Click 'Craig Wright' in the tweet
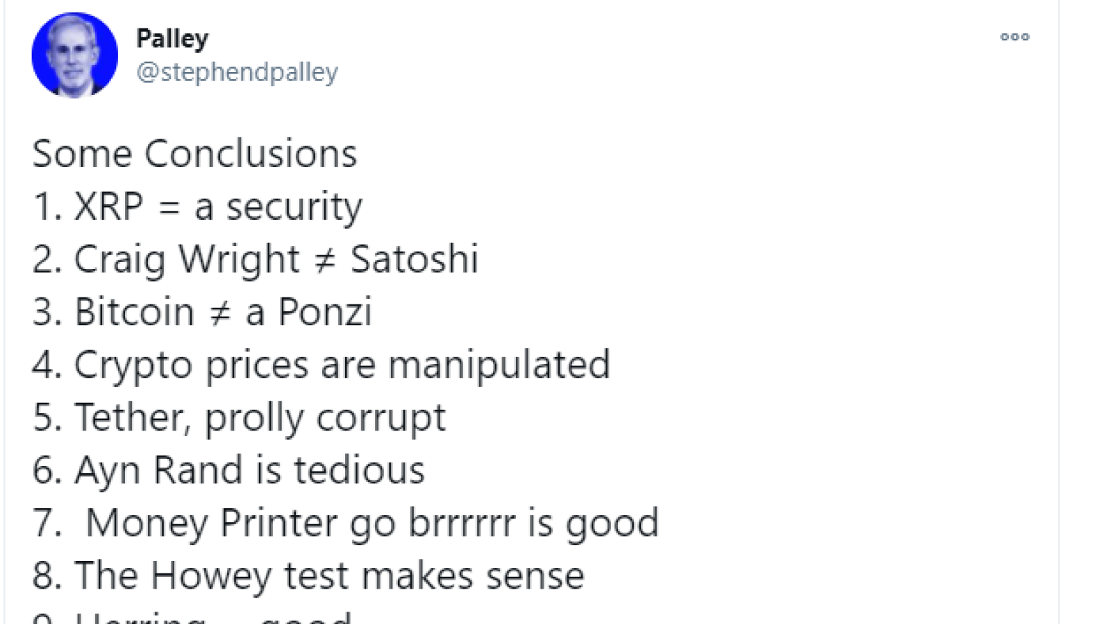The image size is (1111, 624). pos(187,259)
